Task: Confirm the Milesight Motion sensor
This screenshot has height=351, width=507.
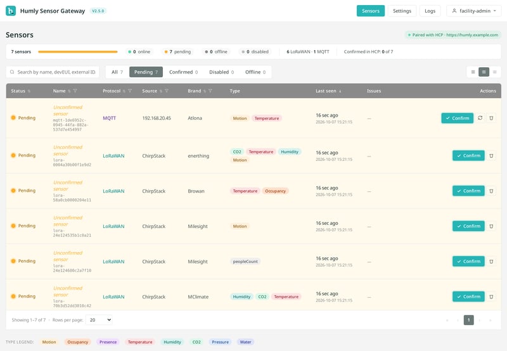Action: (x=468, y=226)
